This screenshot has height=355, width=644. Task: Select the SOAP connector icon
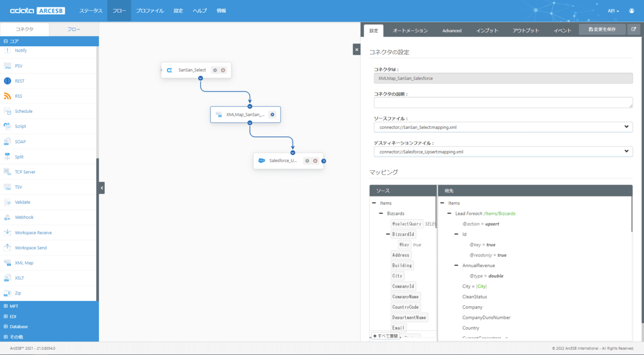[x=8, y=142]
